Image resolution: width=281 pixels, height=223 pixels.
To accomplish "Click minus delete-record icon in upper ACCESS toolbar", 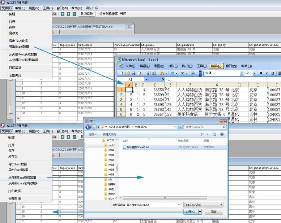I will [74, 14].
